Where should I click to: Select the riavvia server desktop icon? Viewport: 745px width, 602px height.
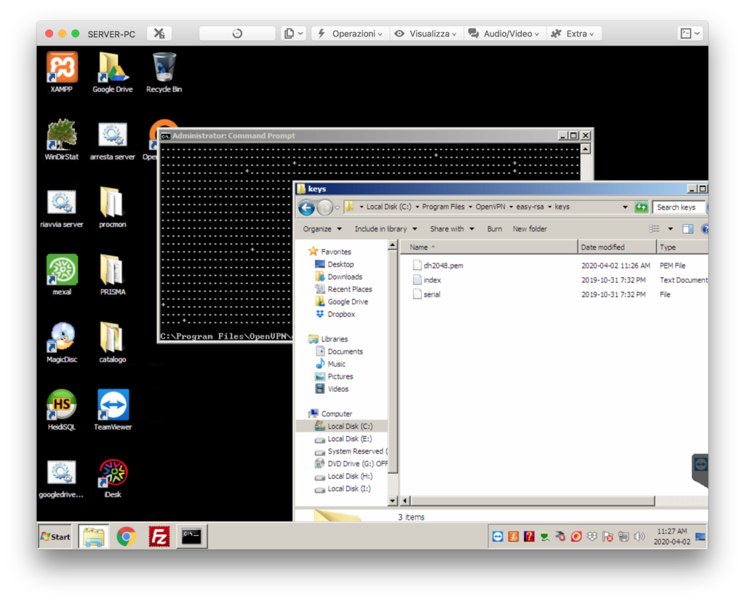[x=61, y=207]
